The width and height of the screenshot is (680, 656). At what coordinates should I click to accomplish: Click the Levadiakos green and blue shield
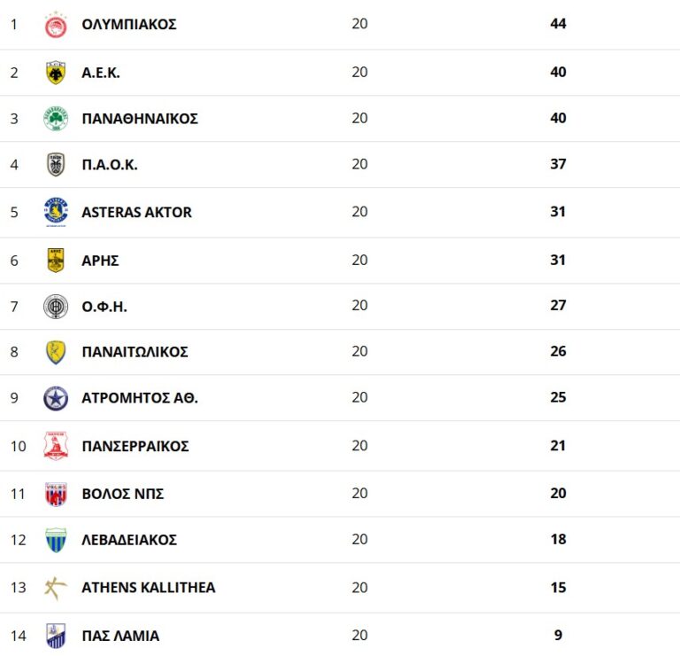(x=56, y=540)
